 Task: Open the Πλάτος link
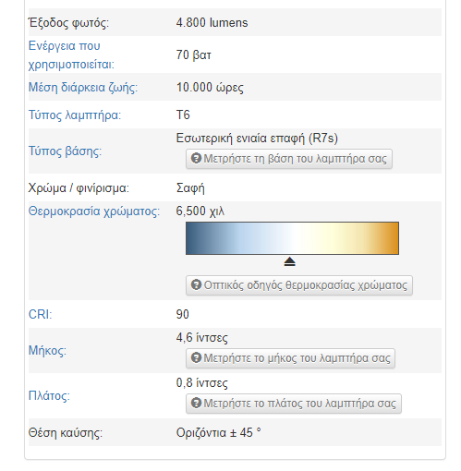click(x=49, y=395)
